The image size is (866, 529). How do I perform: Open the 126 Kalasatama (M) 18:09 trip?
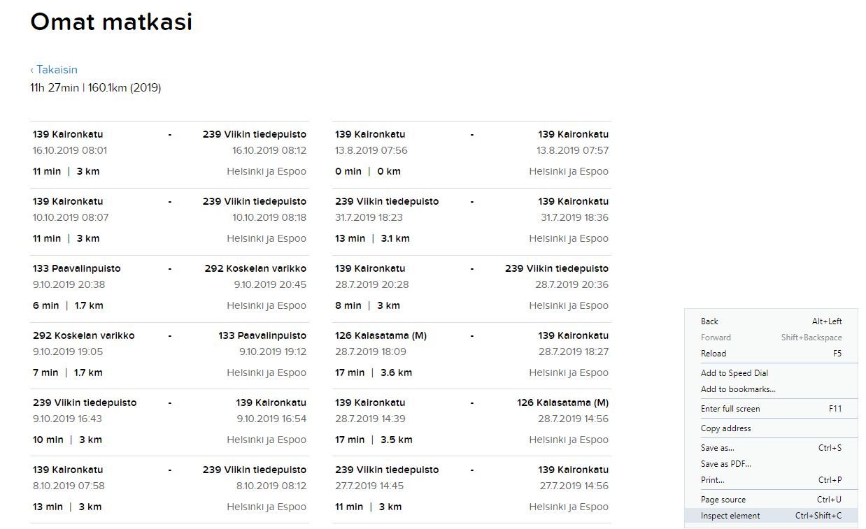(471, 356)
